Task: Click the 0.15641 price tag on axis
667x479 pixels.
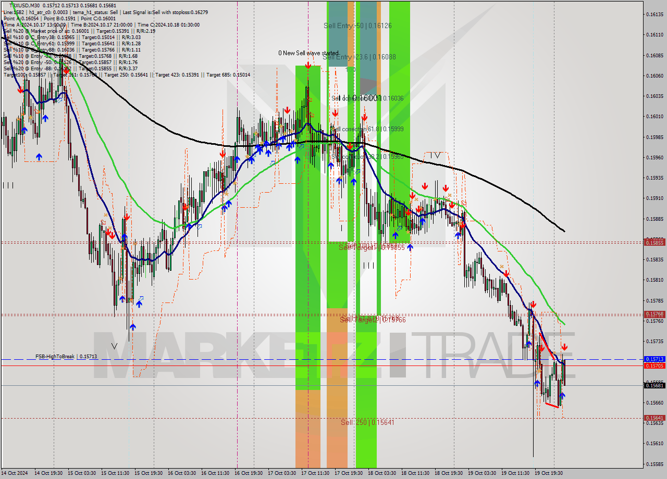Action: click(654, 418)
